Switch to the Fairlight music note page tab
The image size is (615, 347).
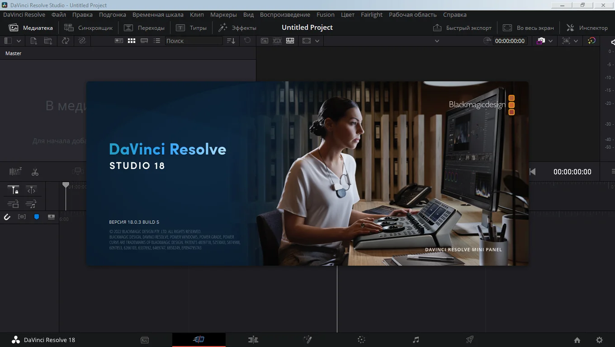pos(416,340)
